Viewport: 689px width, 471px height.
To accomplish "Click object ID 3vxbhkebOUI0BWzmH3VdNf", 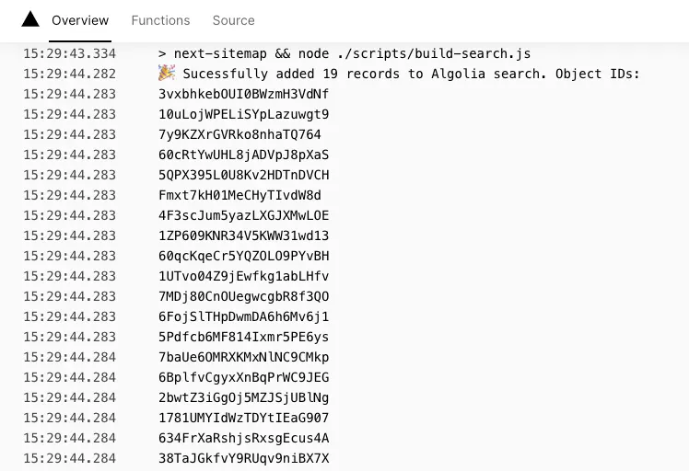I will coord(243,94).
